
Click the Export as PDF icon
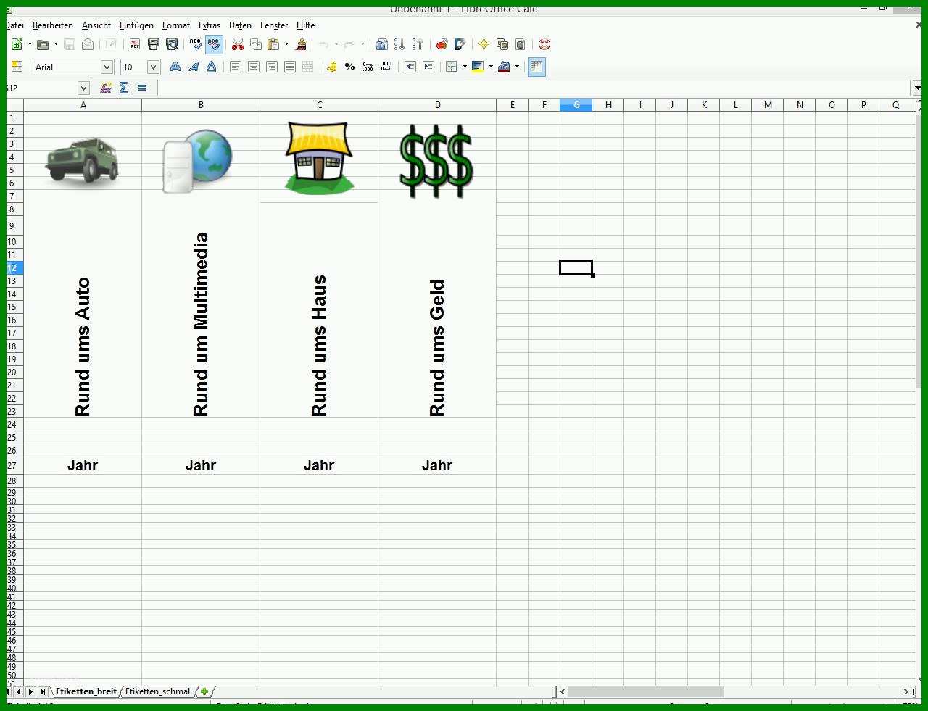(135, 44)
